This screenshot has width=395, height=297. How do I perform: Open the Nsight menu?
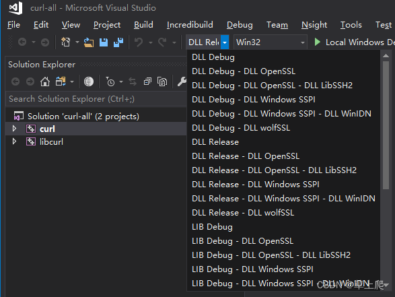click(x=314, y=25)
